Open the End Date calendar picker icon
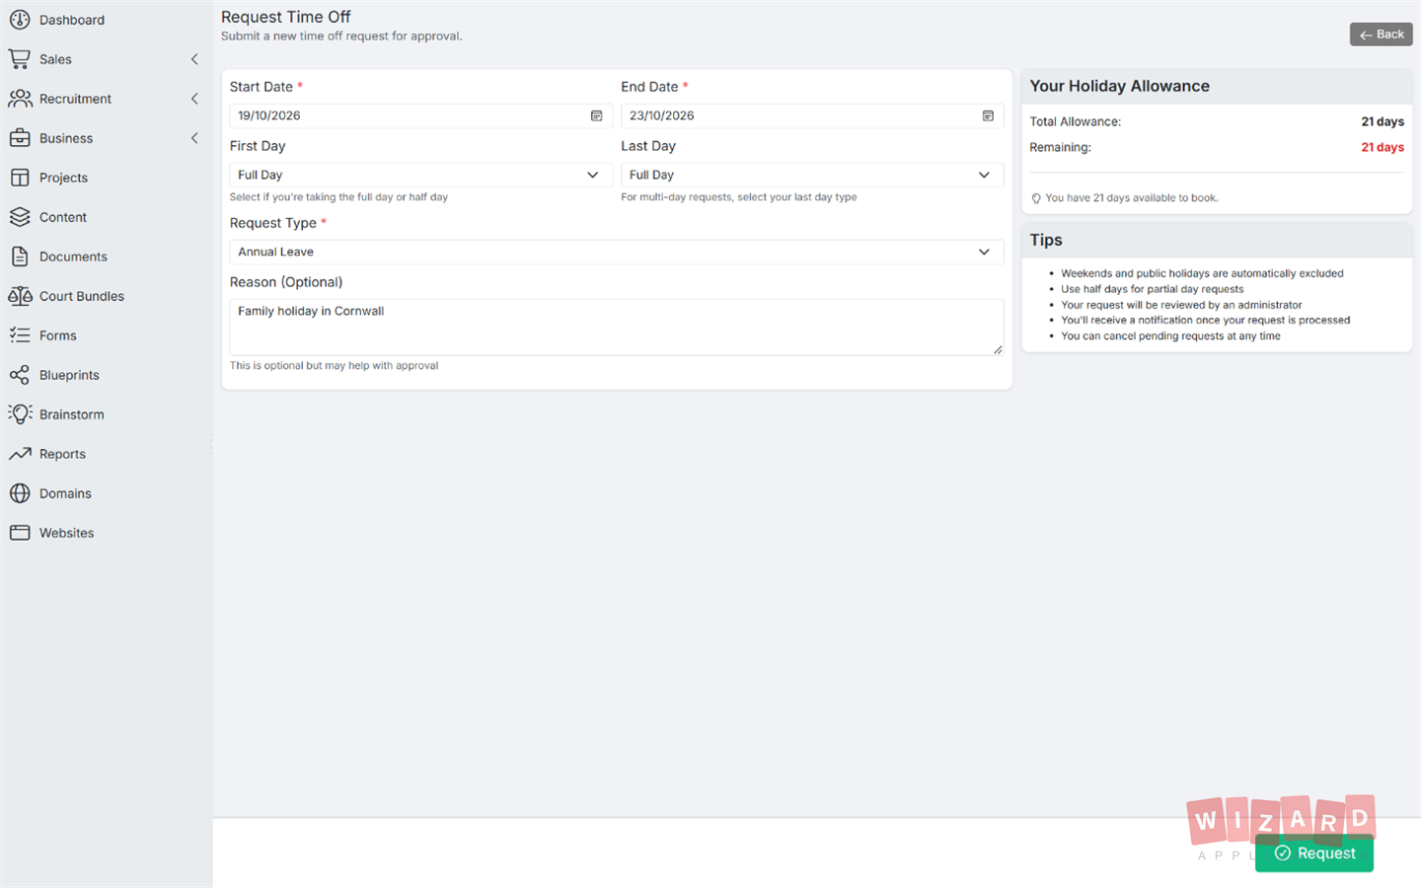 coord(988,115)
